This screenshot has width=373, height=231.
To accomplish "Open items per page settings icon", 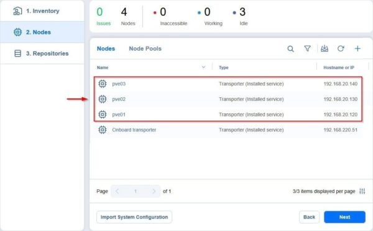I will (362, 191).
